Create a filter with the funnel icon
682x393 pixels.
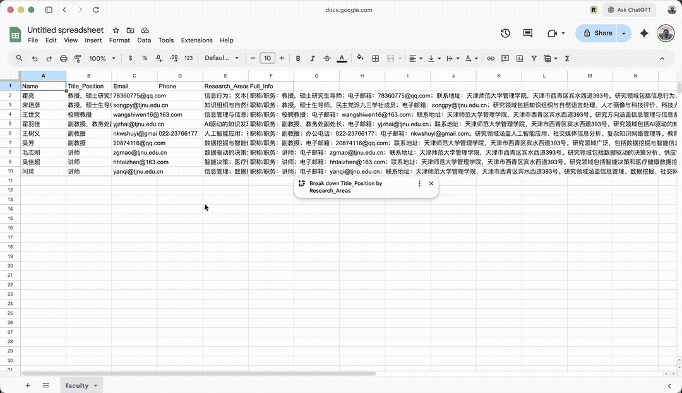534,58
